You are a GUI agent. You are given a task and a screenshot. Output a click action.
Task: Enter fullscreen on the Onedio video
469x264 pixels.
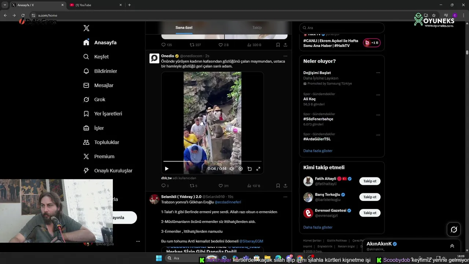click(x=258, y=169)
